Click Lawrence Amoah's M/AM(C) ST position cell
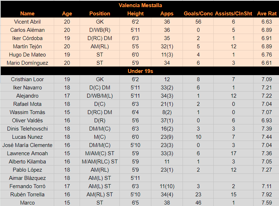 [100, 153]
